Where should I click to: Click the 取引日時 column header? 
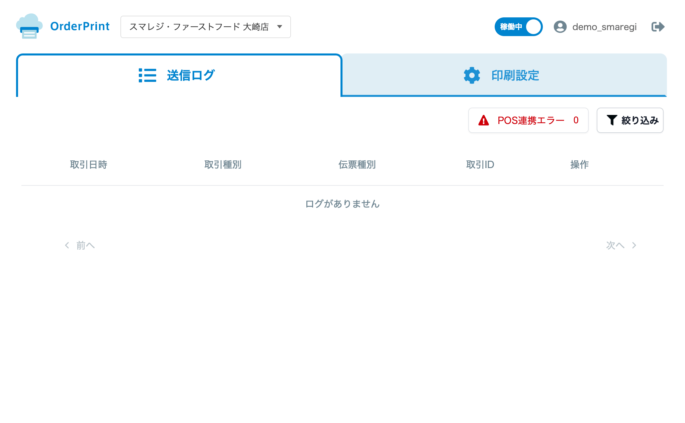(89, 165)
